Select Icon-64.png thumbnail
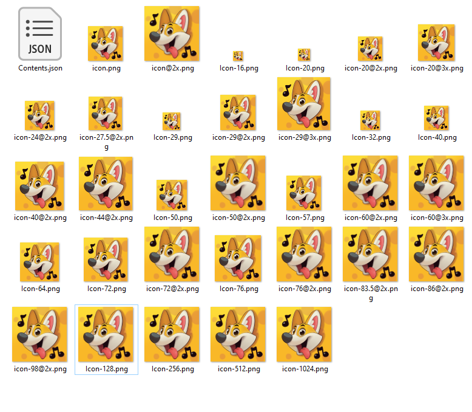 [39, 262]
